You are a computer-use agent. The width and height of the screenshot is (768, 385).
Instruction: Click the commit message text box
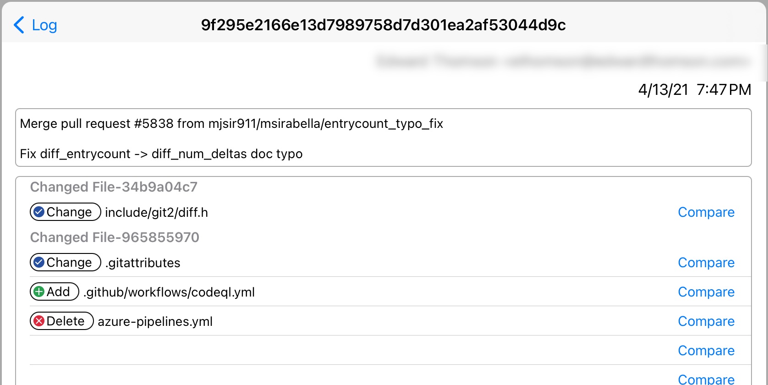point(383,138)
